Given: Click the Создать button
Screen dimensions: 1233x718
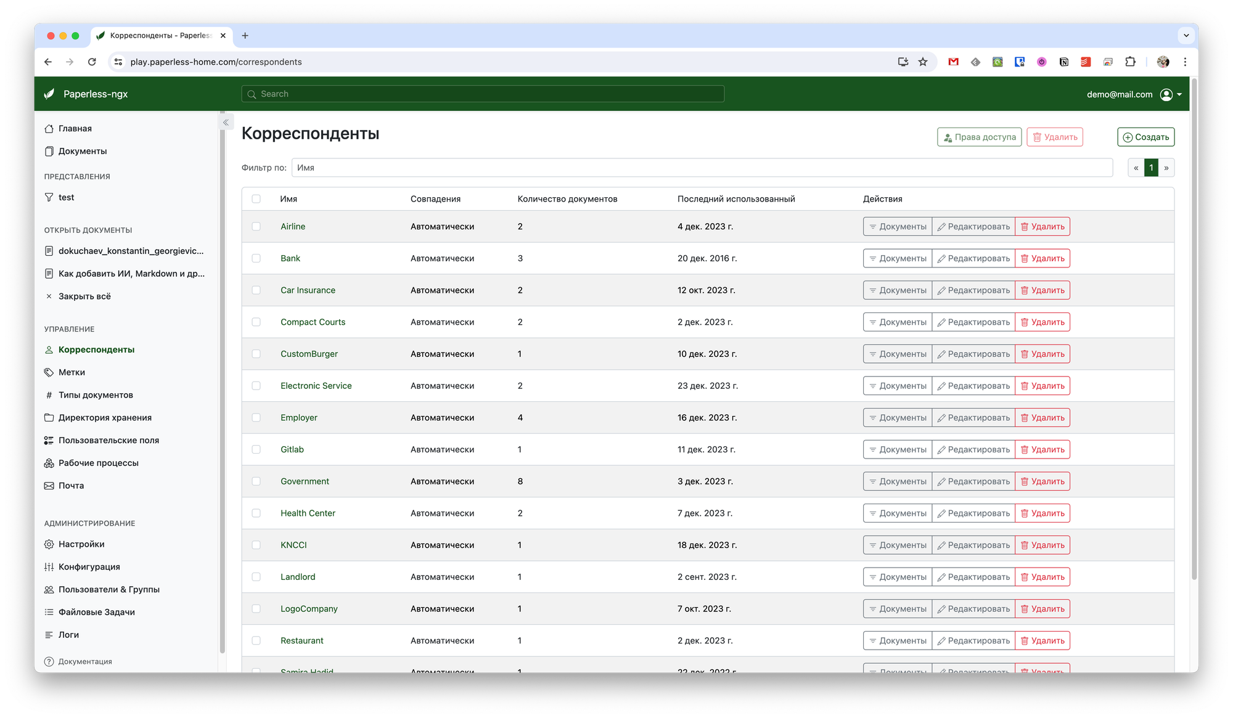Looking at the screenshot, I should tap(1145, 137).
